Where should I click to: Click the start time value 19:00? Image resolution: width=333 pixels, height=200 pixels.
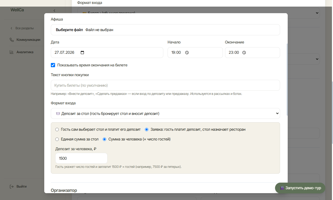pos(176,52)
